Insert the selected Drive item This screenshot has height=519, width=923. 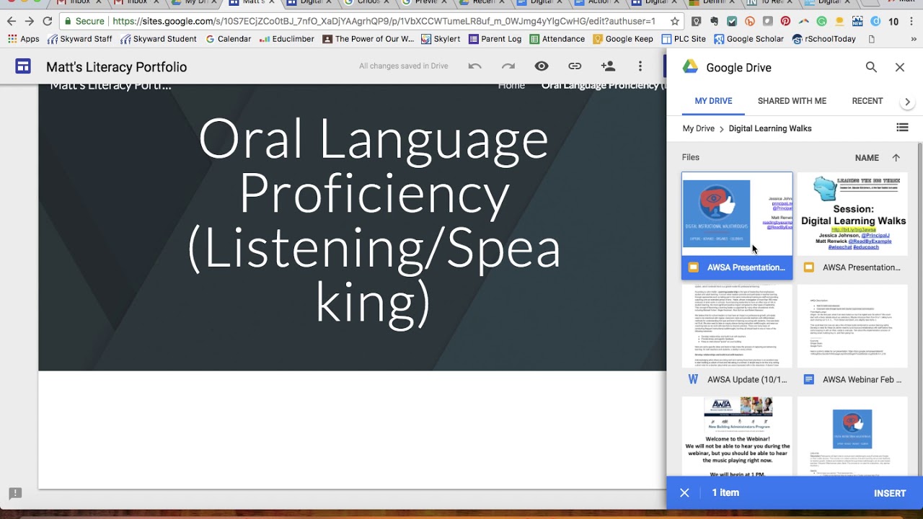(890, 493)
